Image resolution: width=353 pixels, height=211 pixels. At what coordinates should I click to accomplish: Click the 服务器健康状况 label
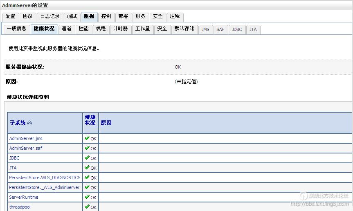(25, 67)
